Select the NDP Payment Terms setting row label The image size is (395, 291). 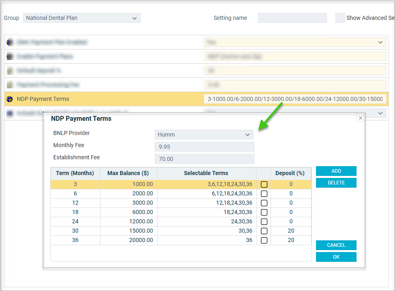click(x=43, y=99)
